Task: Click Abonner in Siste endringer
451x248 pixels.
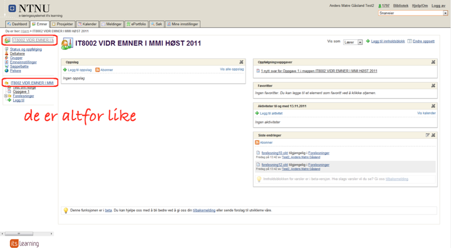Action: click(266, 142)
